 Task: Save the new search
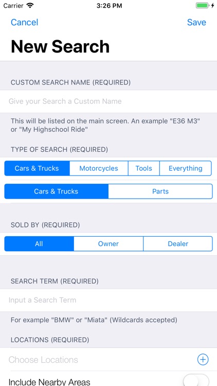click(x=196, y=23)
